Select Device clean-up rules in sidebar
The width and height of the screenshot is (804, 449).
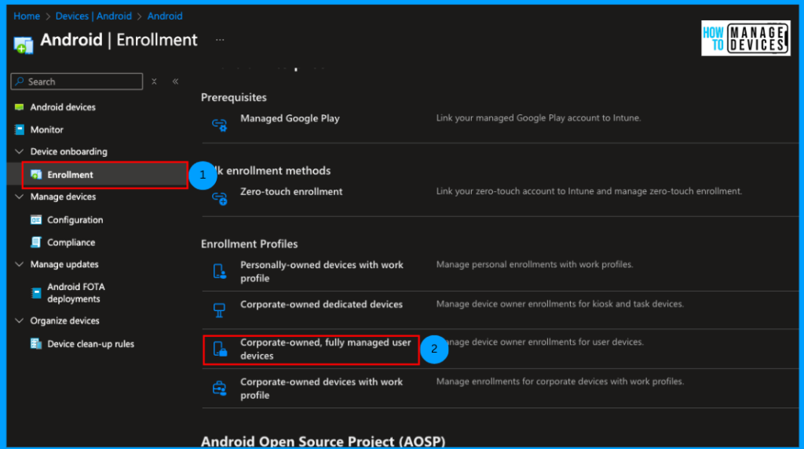(x=91, y=343)
